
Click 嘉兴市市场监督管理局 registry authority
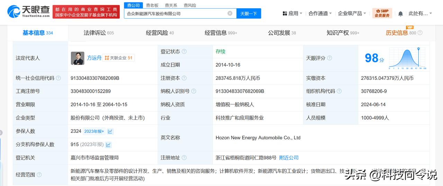(94, 158)
